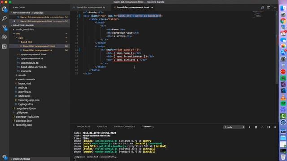Open band-list.component.html under Open Editors
The width and height of the screenshot is (287, 161).
pos(40,21)
